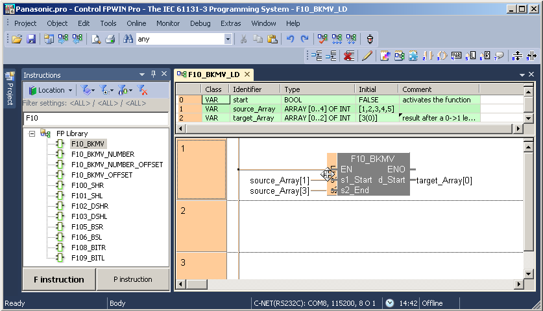Close the F10_BKMV_LD editor tab
Viewport: 543px width, 311px height.
pyautogui.click(x=247, y=75)
